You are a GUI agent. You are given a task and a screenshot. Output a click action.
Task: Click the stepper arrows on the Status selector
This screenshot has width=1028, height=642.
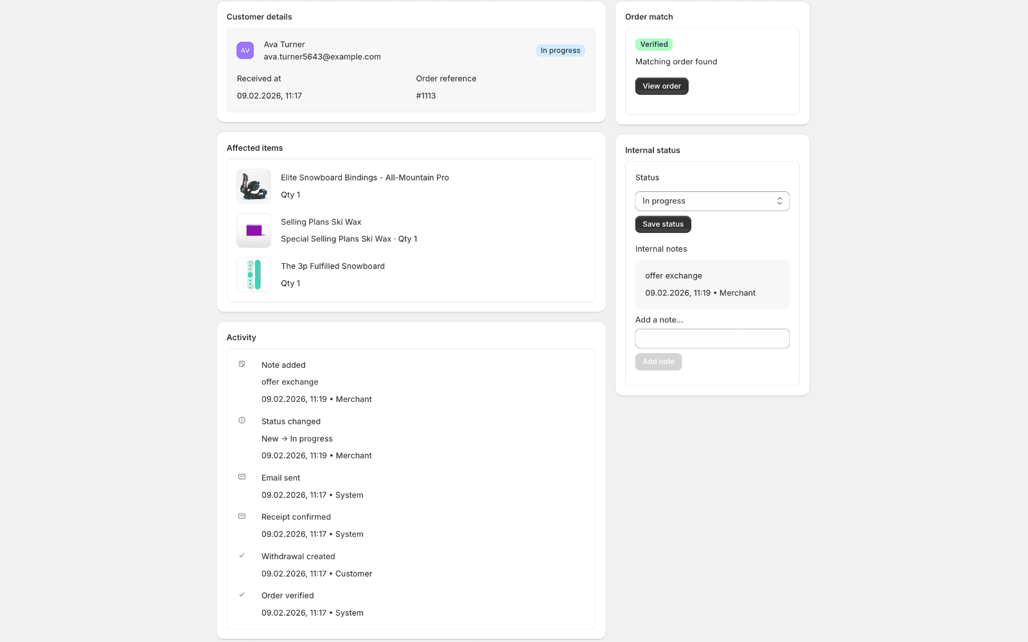(779, 201)
